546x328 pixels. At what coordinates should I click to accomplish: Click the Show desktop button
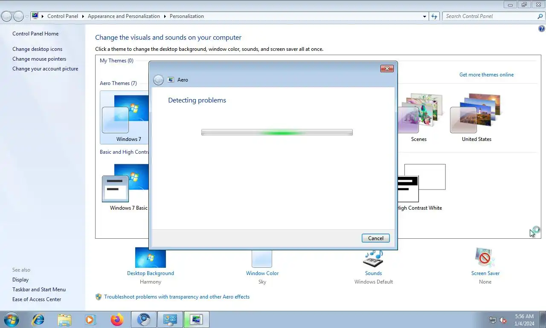pyautogui.click(x=543, y=320)
